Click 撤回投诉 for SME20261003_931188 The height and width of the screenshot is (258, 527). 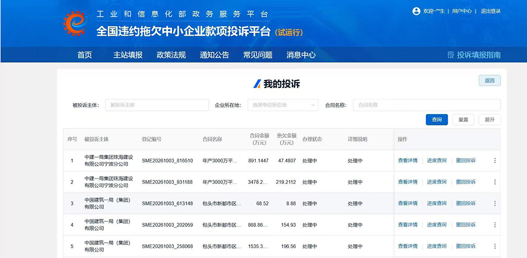point(466,182)
